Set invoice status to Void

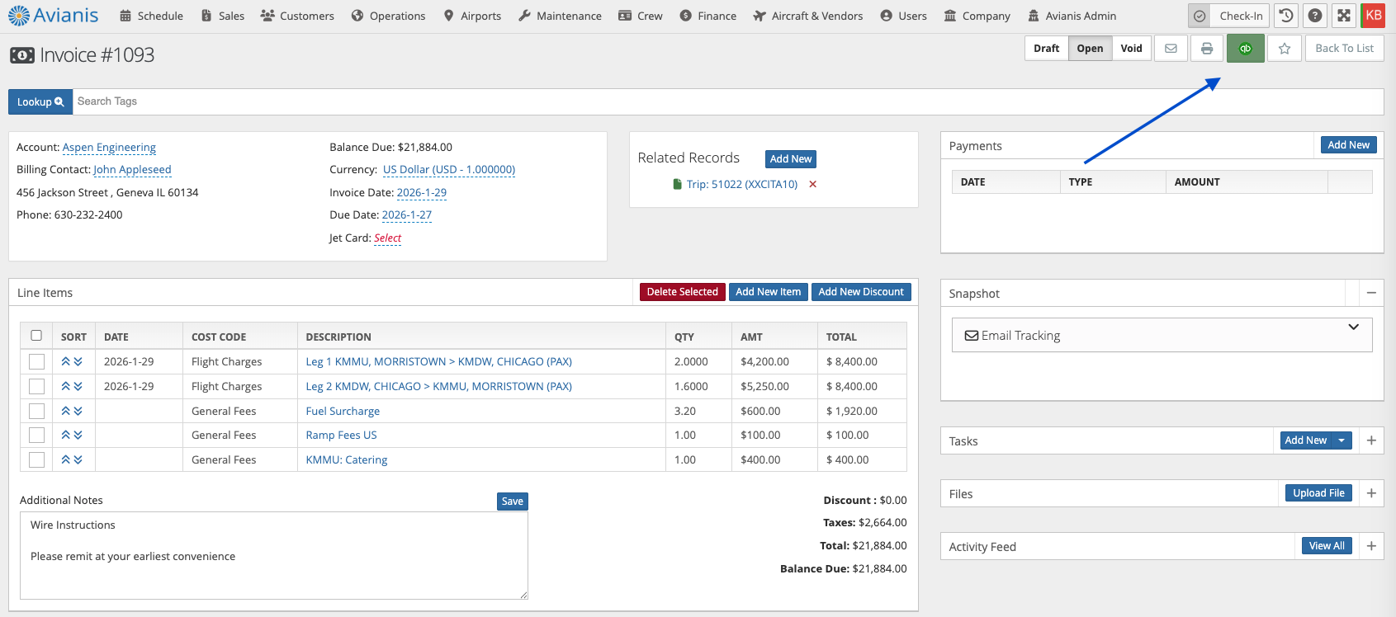tap(1131, 49)
